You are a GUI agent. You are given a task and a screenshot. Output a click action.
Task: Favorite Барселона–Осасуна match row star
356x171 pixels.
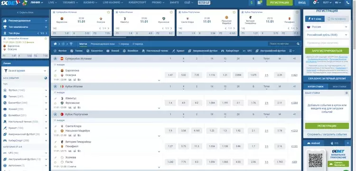pos(55,75)
